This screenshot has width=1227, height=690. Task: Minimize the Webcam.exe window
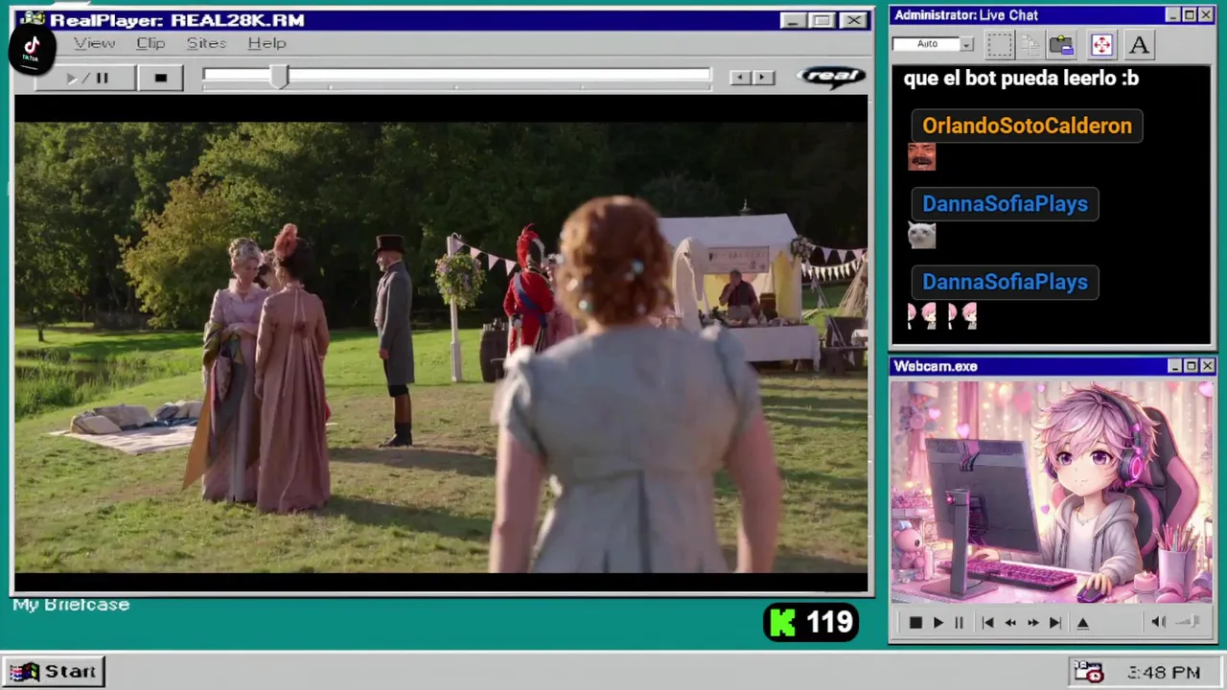1174,366
